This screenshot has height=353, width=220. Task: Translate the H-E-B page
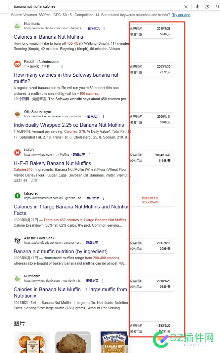pyautogui.click(x=79, y=155)
